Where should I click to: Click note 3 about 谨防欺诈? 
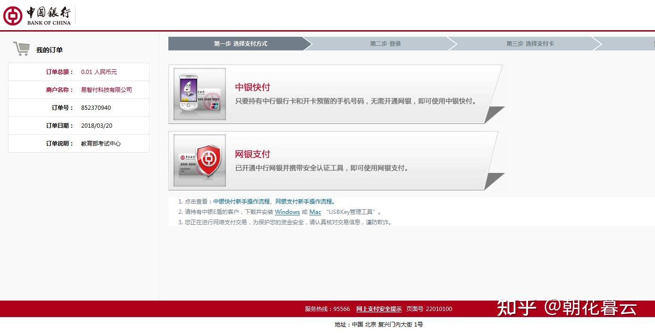tap(285, 222)
